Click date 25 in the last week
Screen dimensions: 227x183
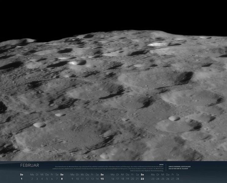pyautogui.click(x=163, y=179)
